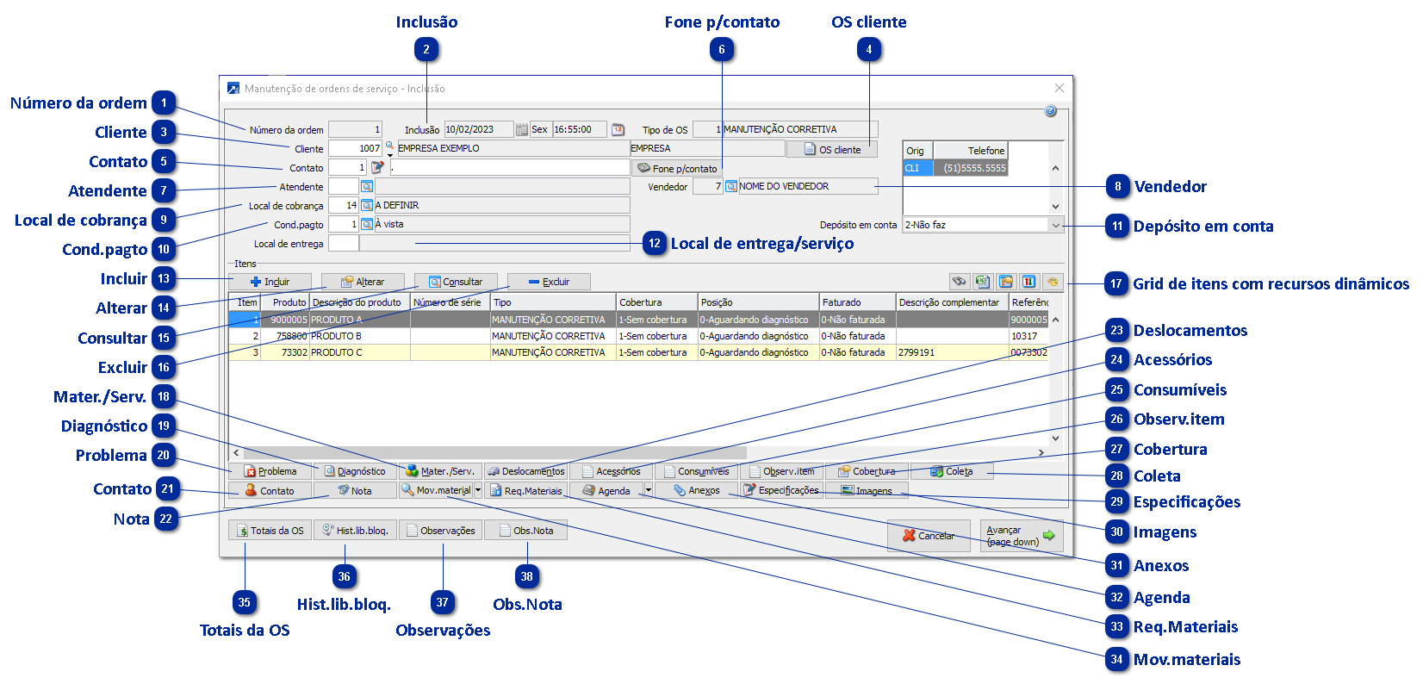The width and height of the screenshot is (1423, 684).
Task: Click the Avançar (page down) button
Action: [x=1022, y=536]
